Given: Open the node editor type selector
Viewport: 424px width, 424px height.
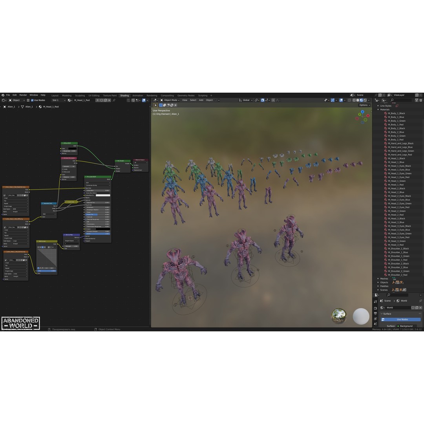Looking at the screenshot, I should [x=4, y=101].
